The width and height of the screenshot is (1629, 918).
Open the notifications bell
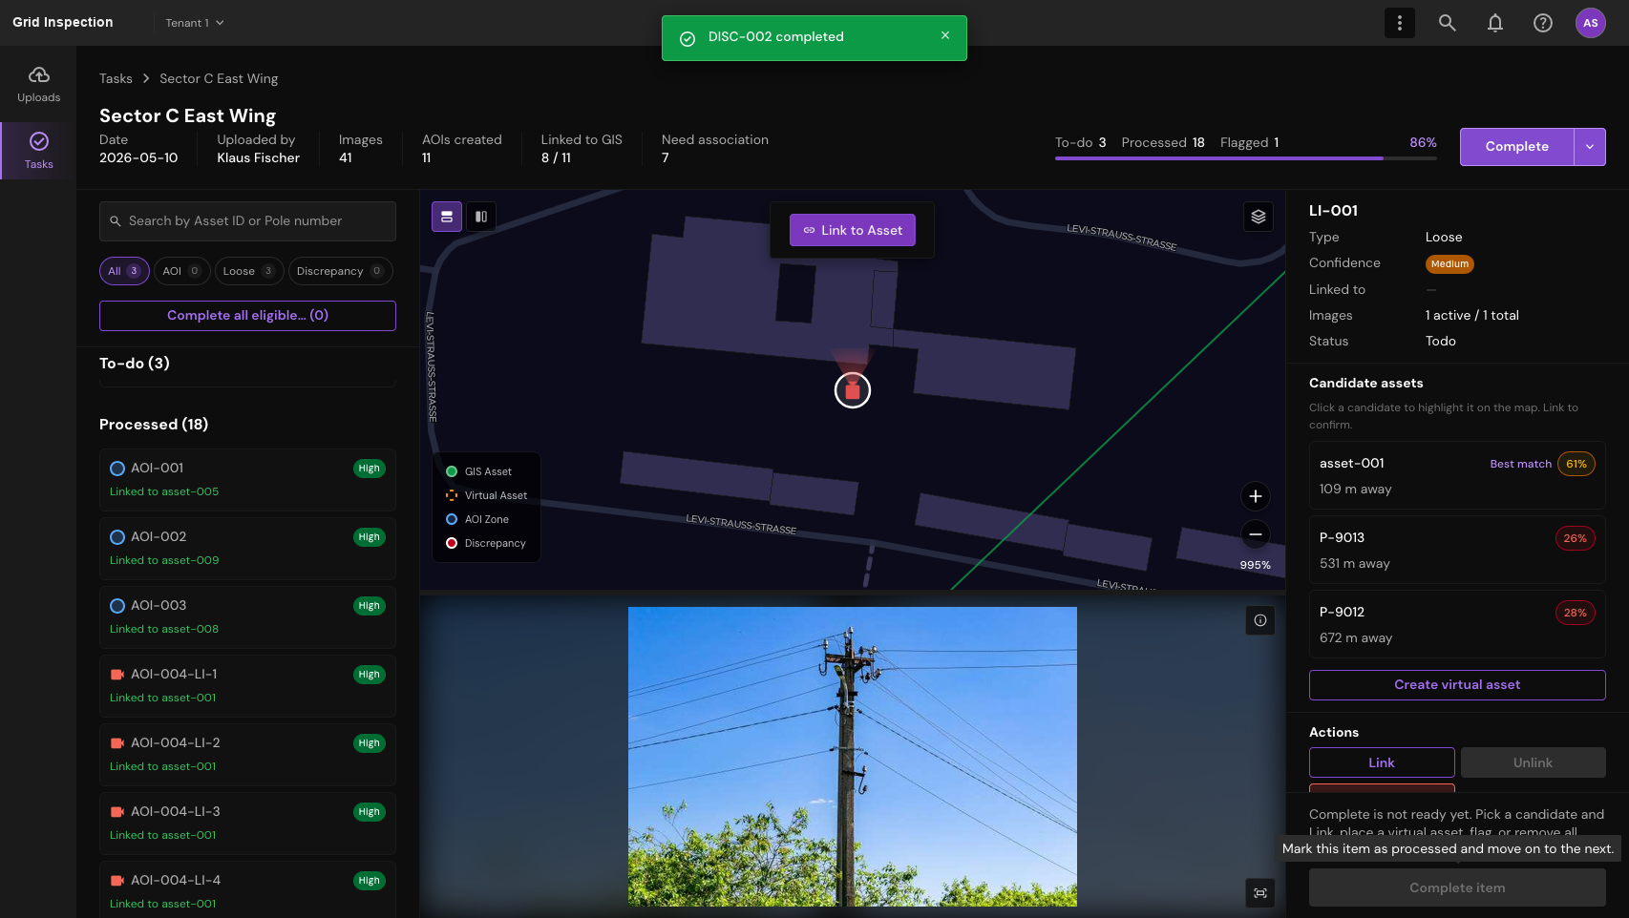[x=1495, y=23]
